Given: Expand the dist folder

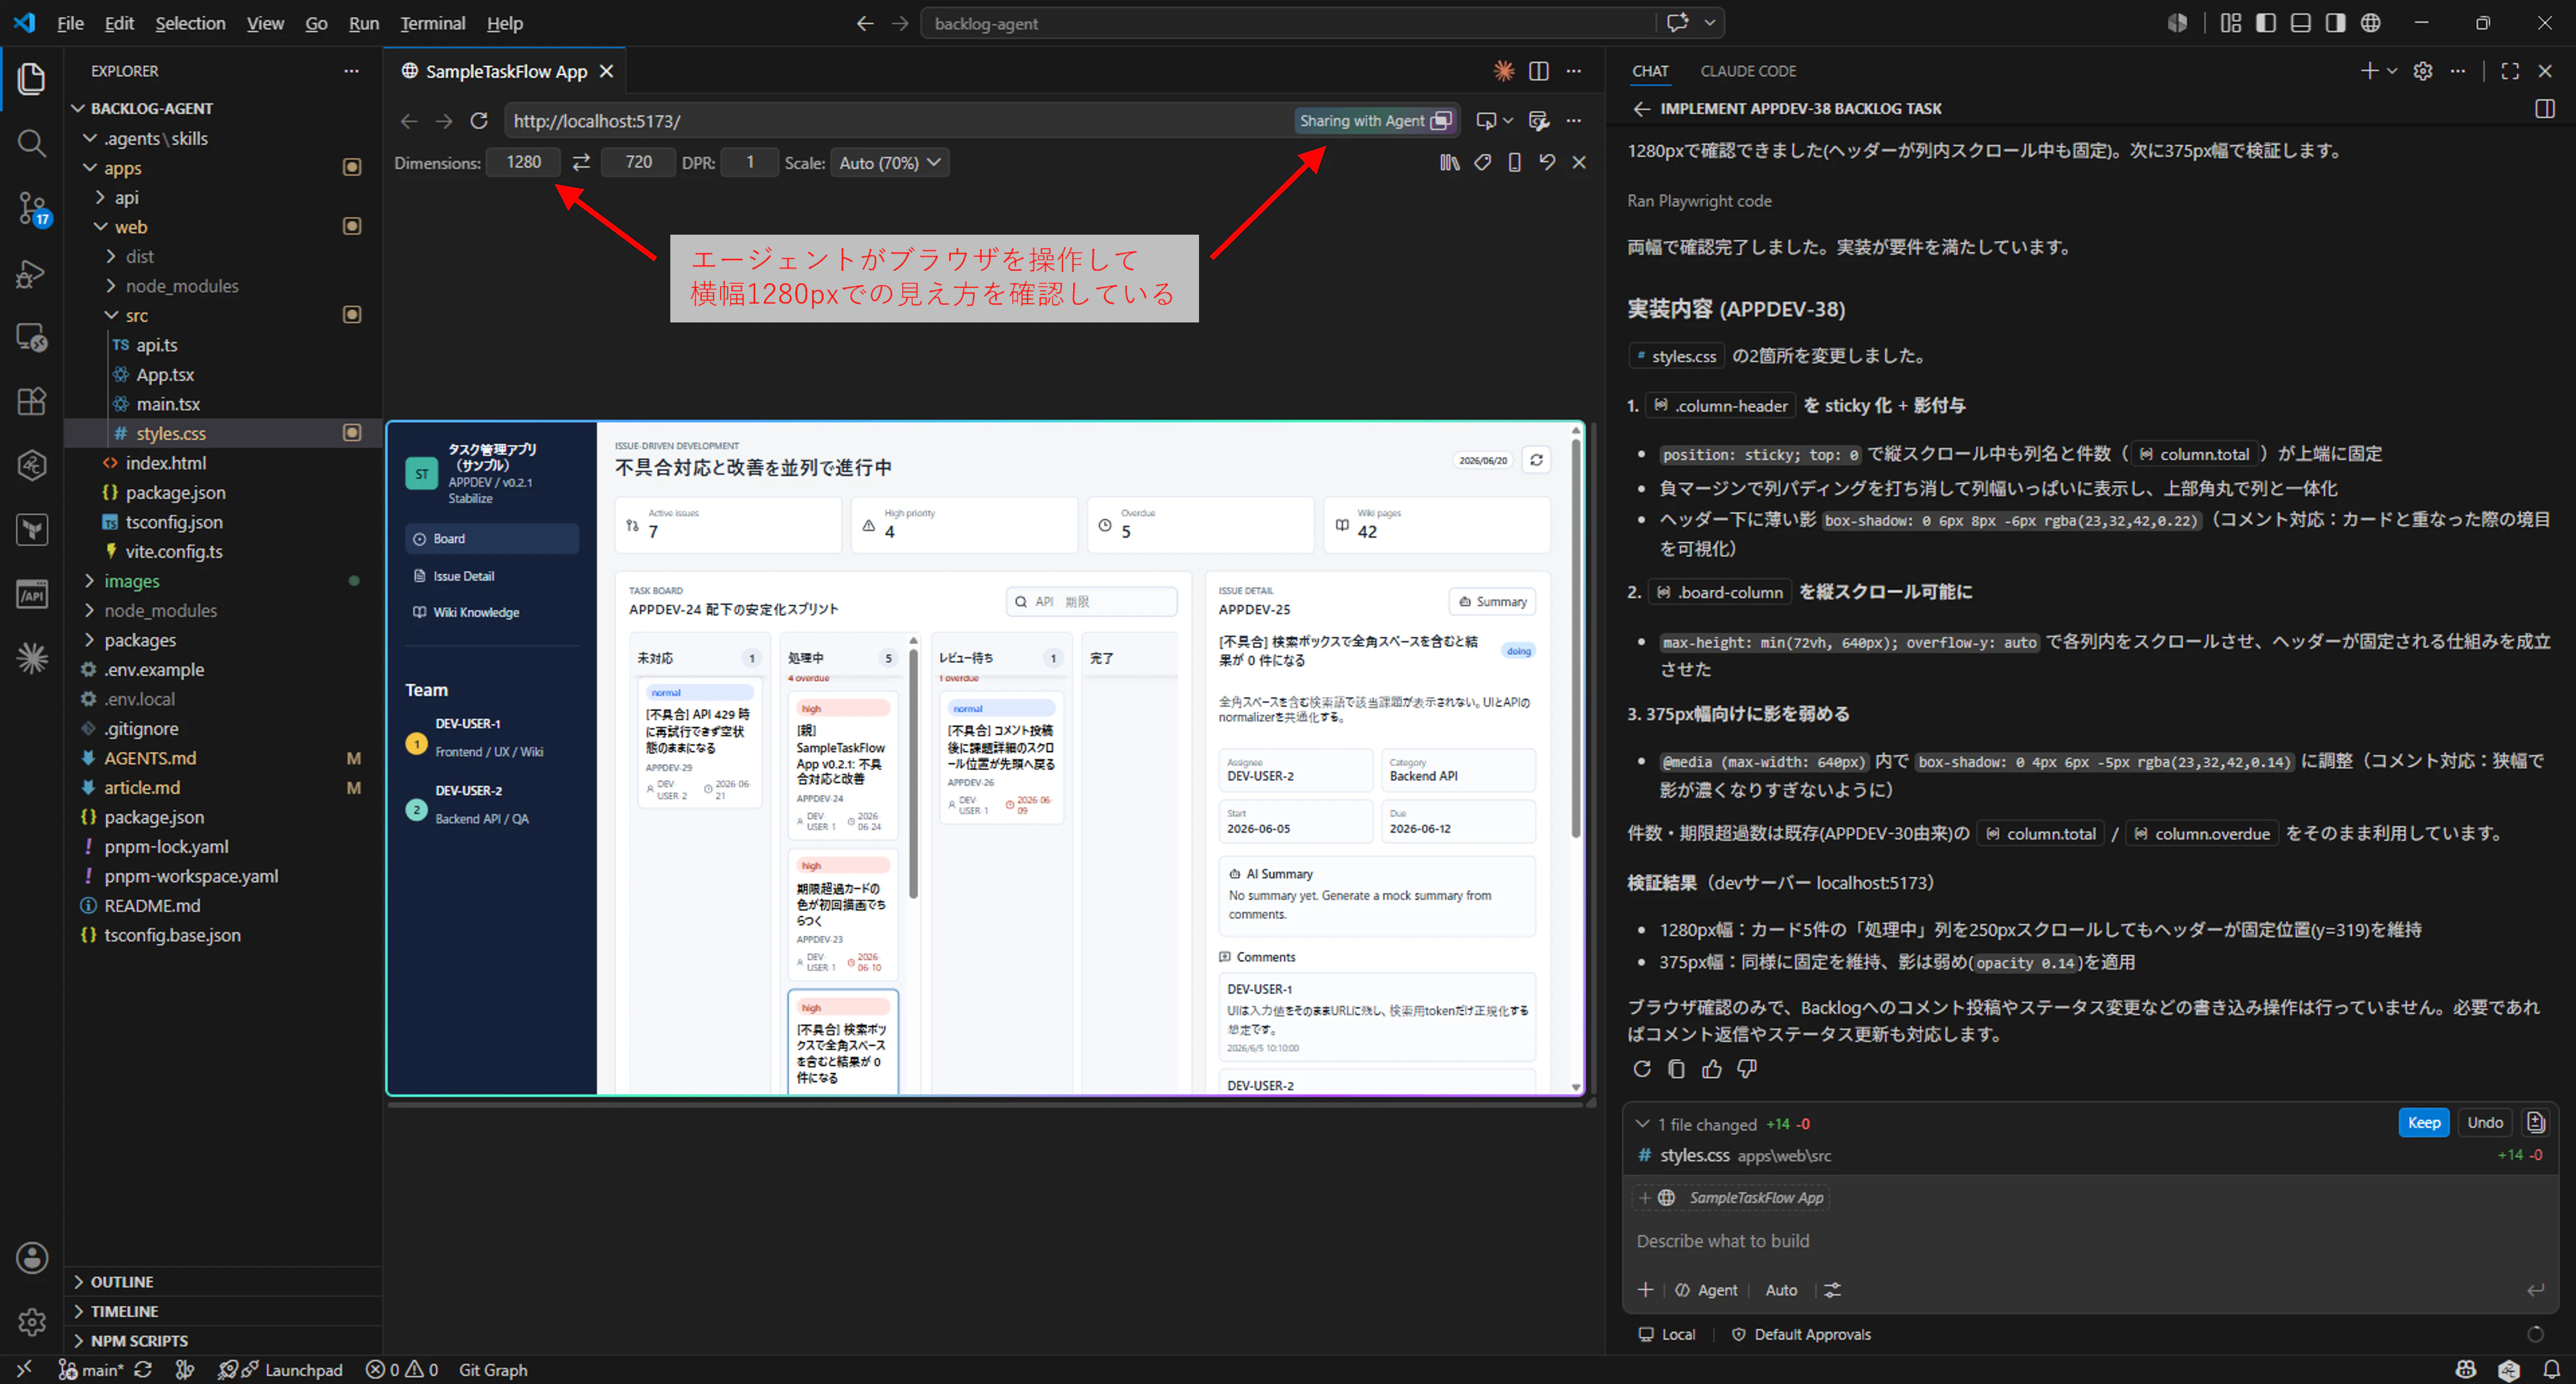Looking at the screenshot, I should point(222,257).
